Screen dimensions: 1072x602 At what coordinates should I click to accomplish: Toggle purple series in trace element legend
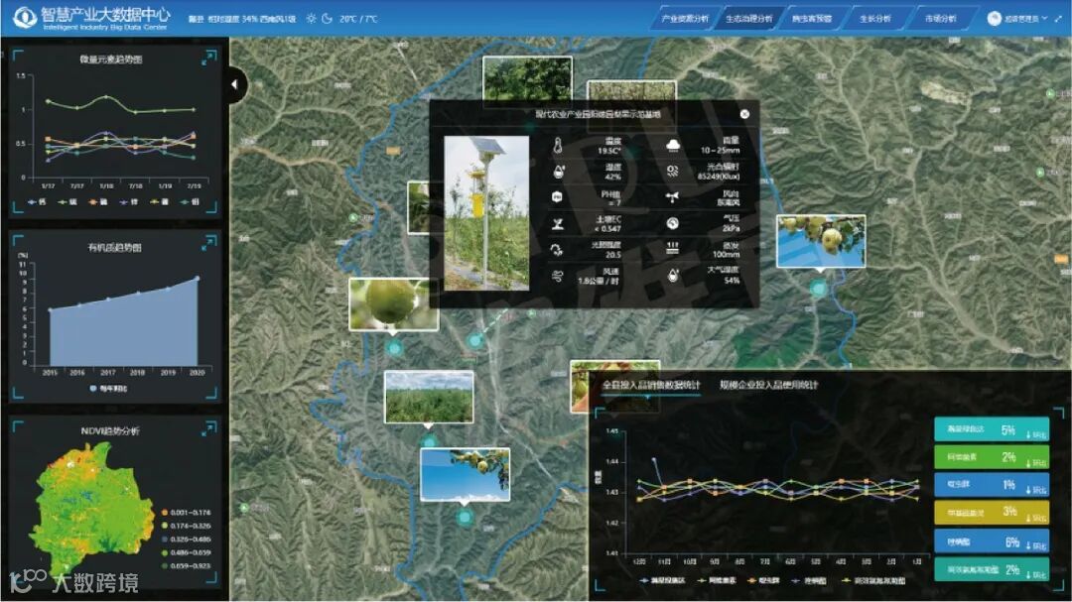128,201
